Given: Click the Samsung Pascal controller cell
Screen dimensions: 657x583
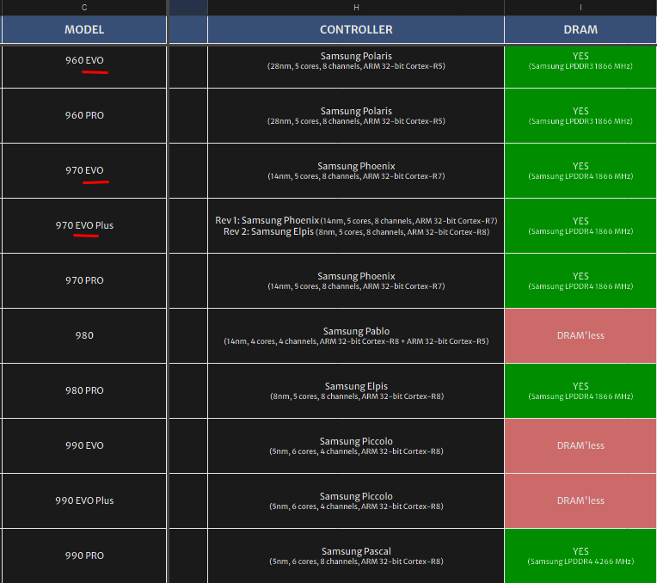Looking at the screenshot, I should point(356,555).
